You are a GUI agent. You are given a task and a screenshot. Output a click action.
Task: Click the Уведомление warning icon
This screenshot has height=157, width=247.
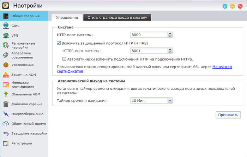6,65
